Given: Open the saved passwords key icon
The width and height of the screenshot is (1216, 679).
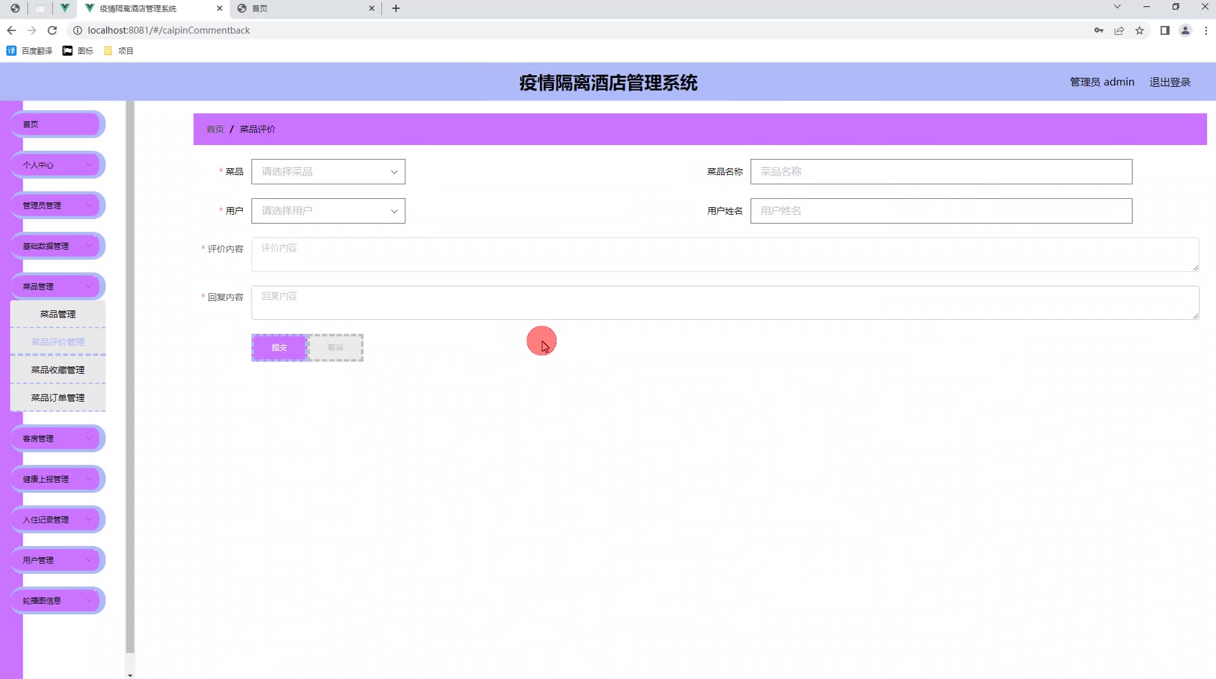Looking at the screenshot, I should click(x=1099, y=30).
